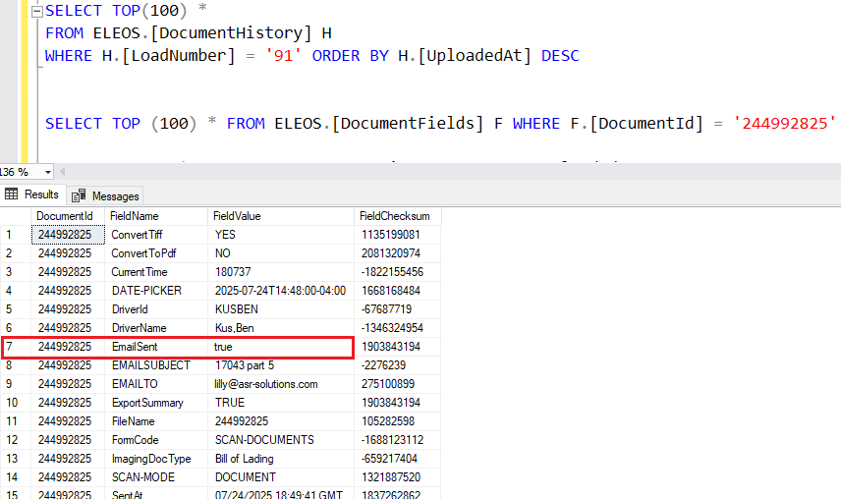This screenshot has width=841, height=499.
Task: Click the DriverName cell
Action: point(156,328)
